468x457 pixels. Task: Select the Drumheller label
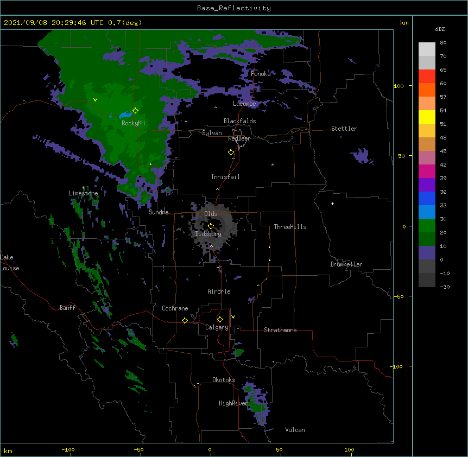coord(346,264)
